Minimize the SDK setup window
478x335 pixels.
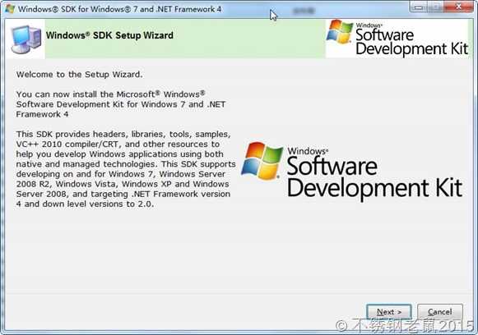[x=419, y=7]
